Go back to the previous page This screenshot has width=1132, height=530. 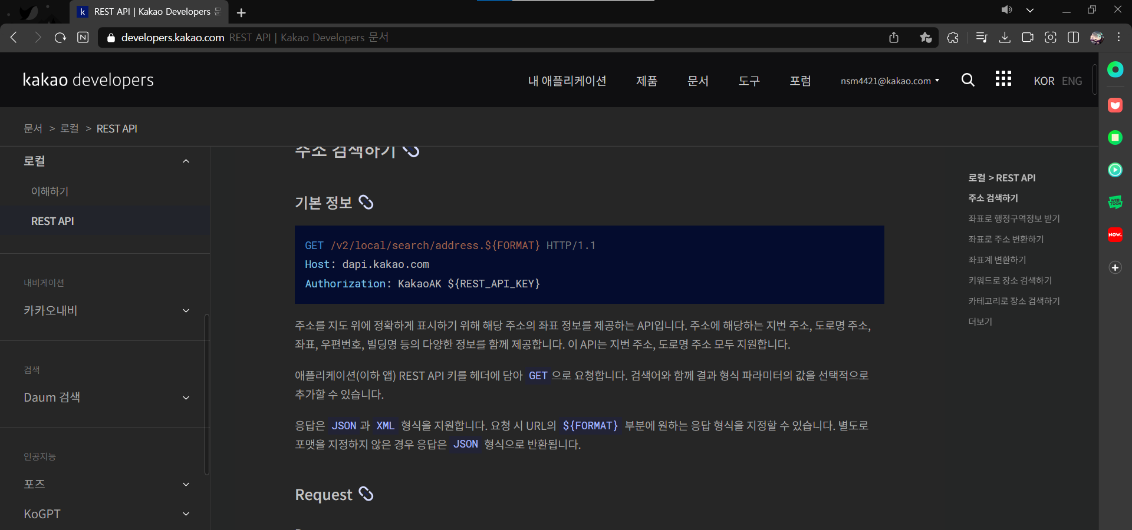click(14, 38)
